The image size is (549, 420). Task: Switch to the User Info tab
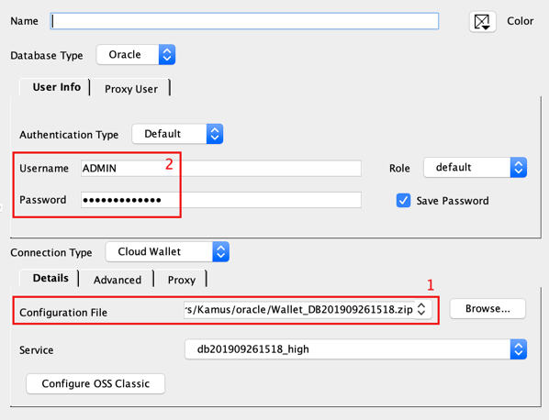[55, 87]
